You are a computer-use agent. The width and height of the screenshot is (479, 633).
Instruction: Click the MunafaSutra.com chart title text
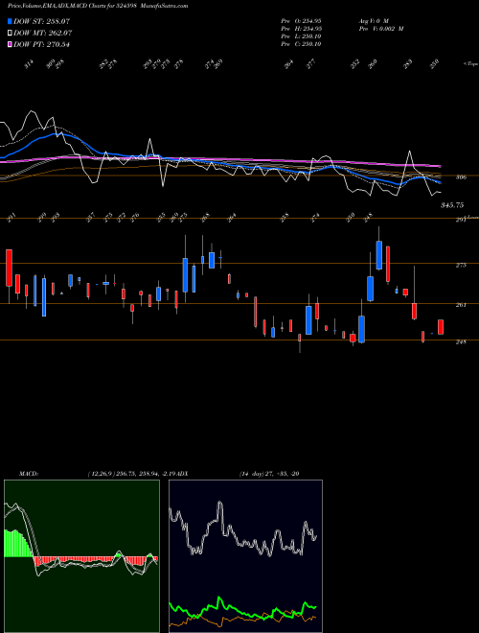tap(166, 6)
